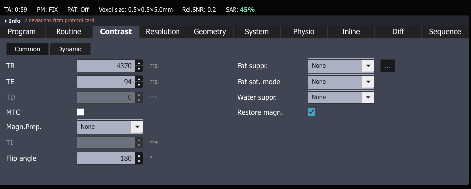Image resolution: width=471 pixels, height=189 pixels.
Task: Open the Fat suppr. dropdown
Action: pyautogui.click(x=341, y=66)
